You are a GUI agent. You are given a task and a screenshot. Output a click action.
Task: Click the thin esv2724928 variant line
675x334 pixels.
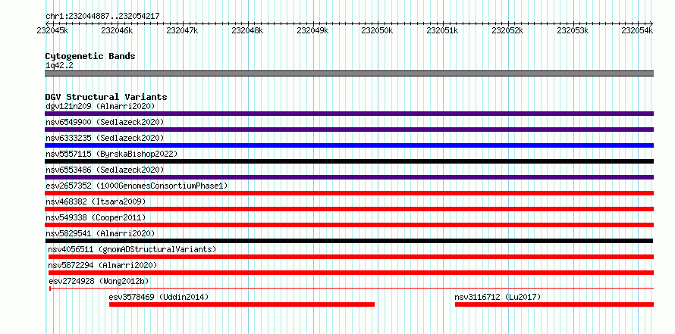point(352,289)
